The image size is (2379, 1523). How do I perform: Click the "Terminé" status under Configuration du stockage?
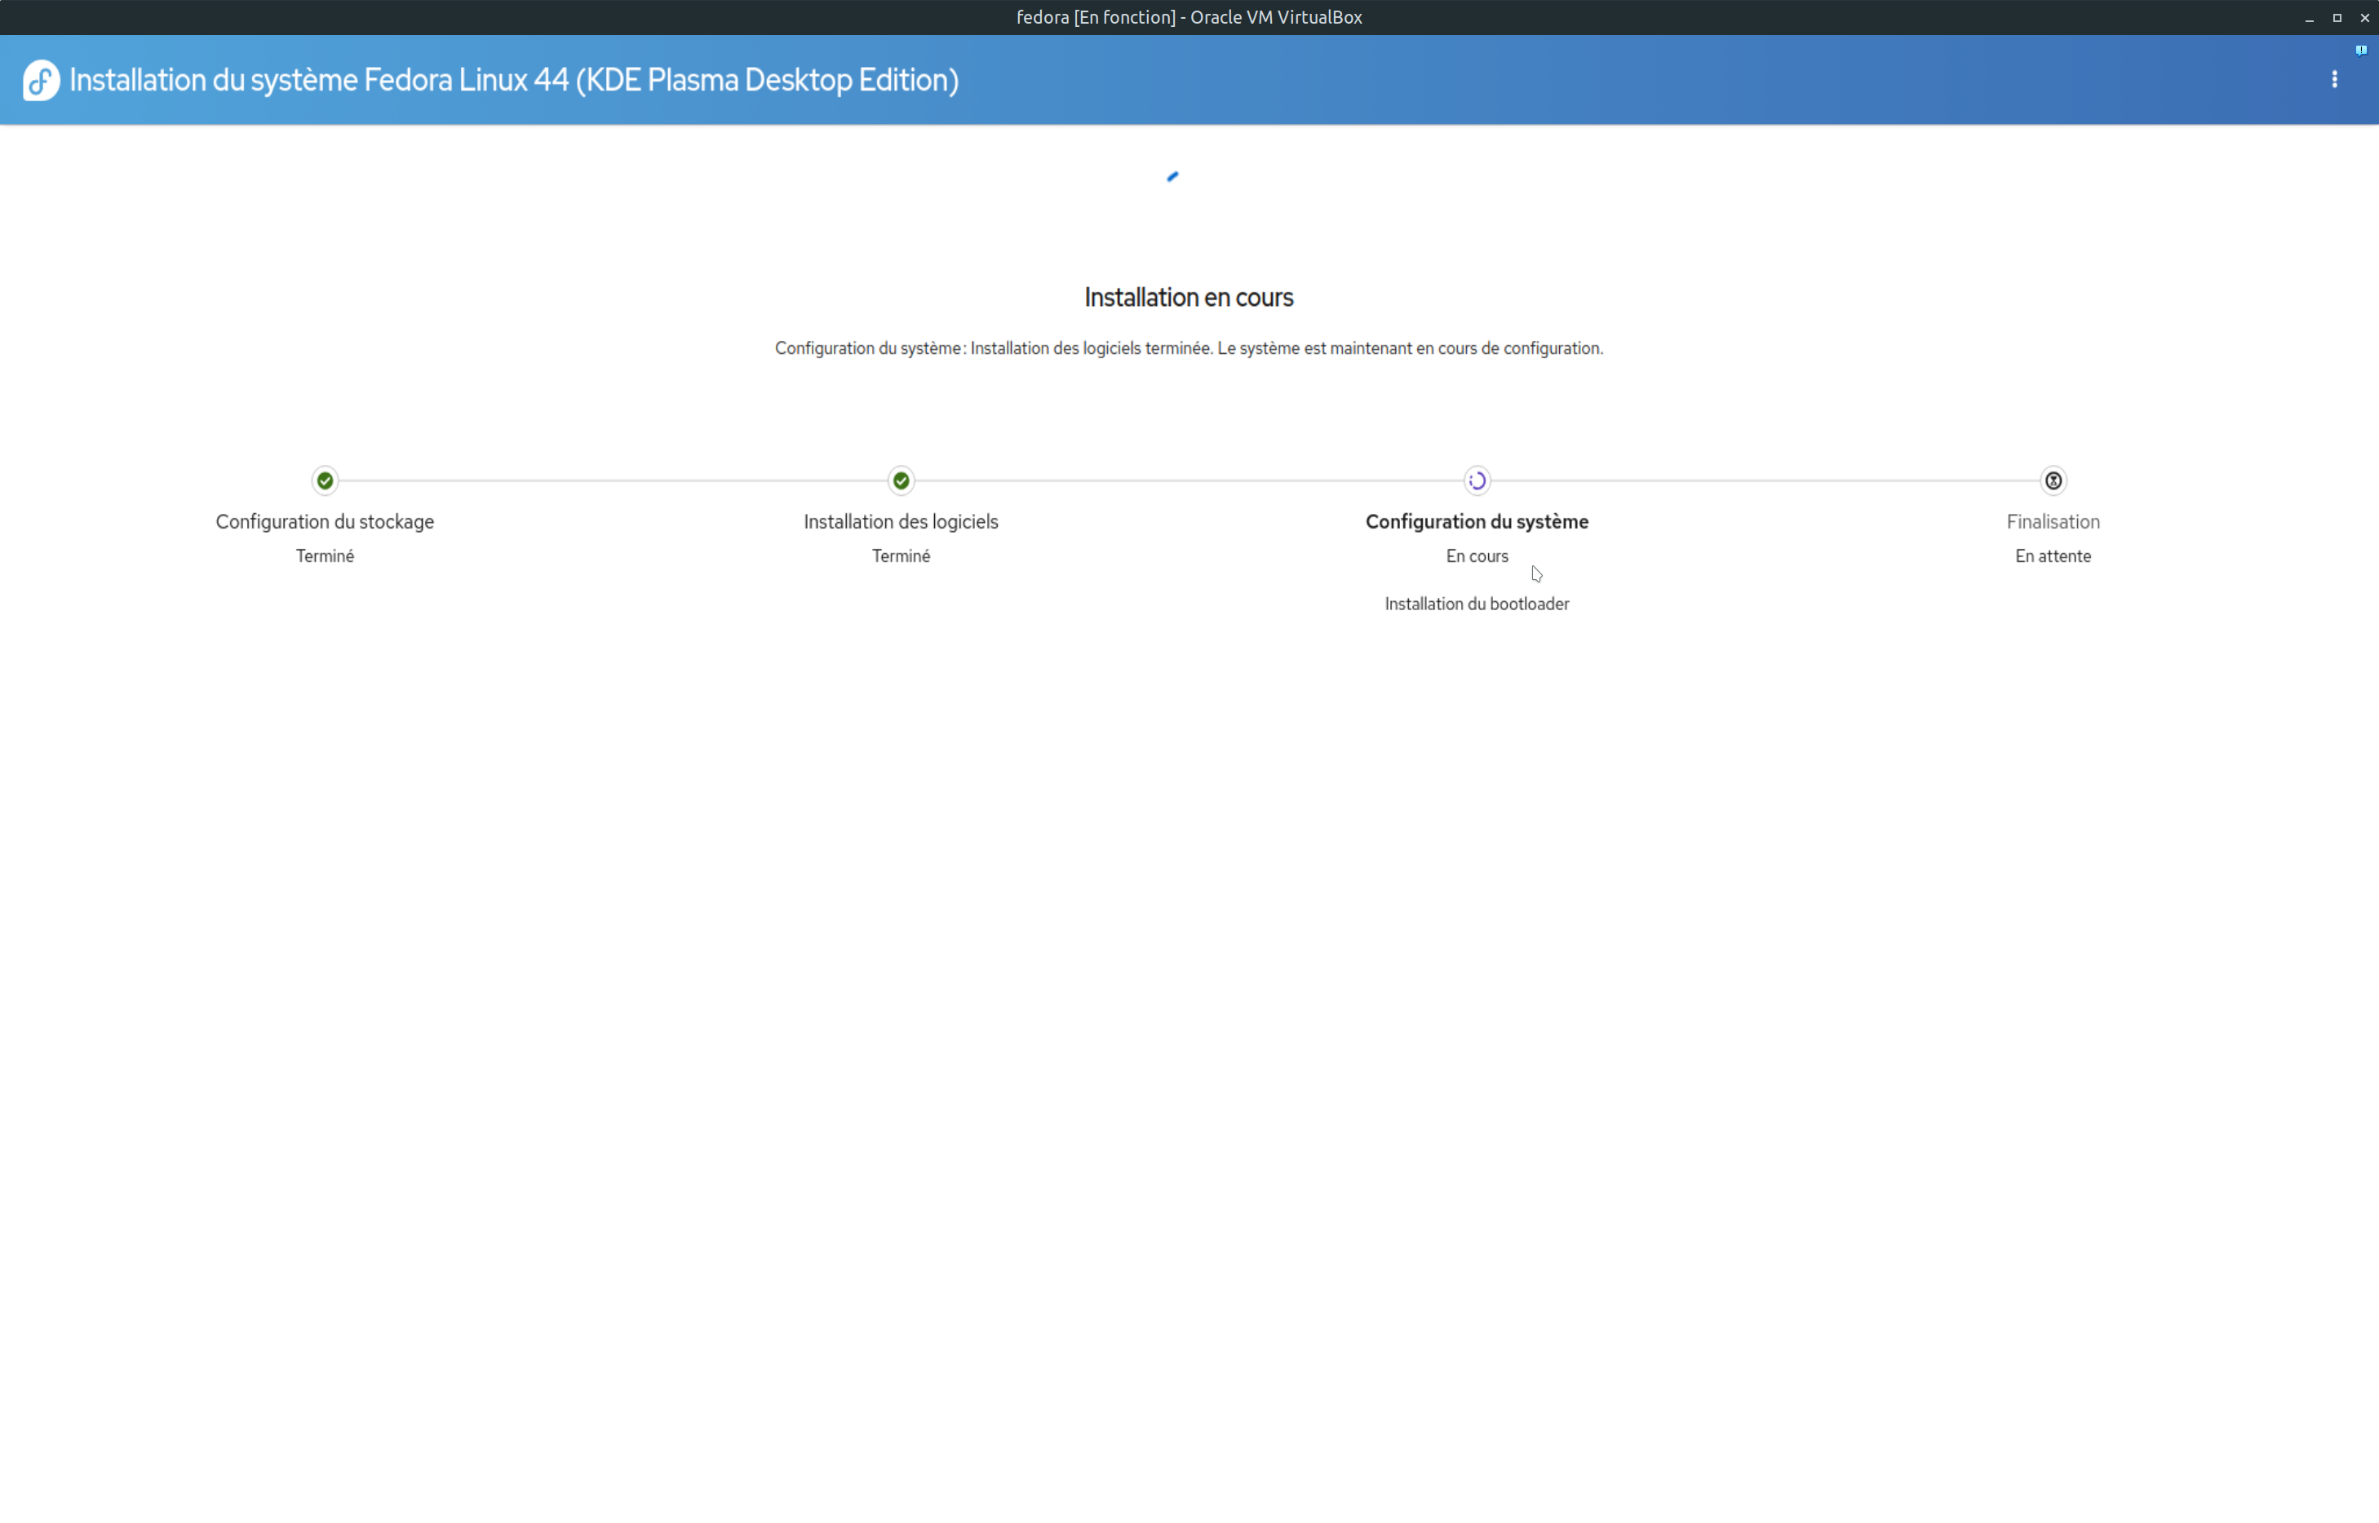[325, 556]
